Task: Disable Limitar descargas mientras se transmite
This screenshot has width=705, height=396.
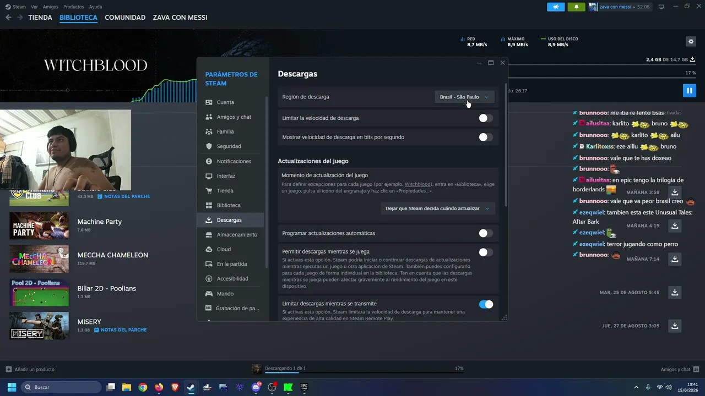Action: 485,304
